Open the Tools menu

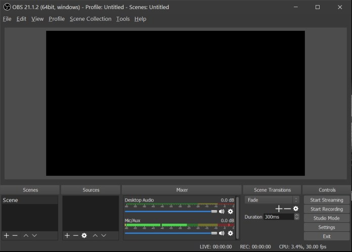122,19
